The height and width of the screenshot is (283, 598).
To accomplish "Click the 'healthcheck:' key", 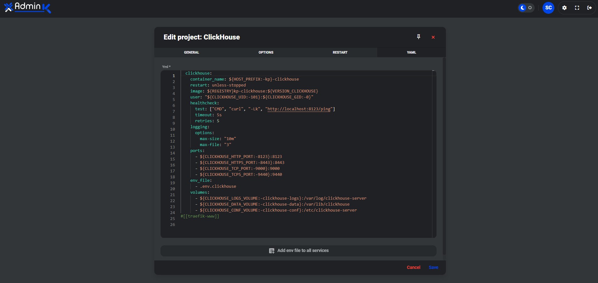I will (x=204, y=103).
